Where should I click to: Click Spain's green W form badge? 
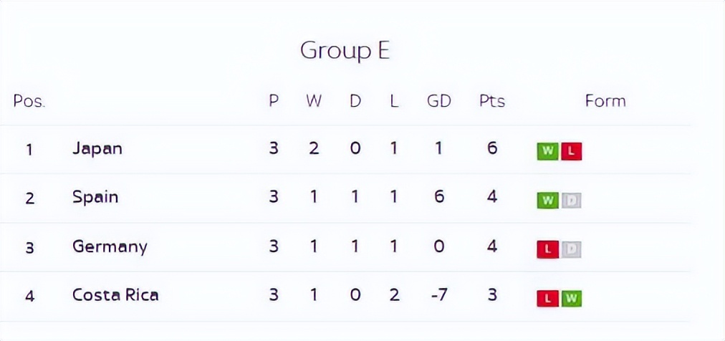tap(547, 201)
